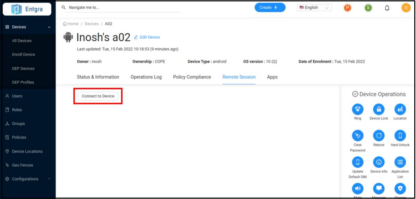Click the Clear Password operation icon
Viewport: 416px width, 199px height.
click(357, 136)
